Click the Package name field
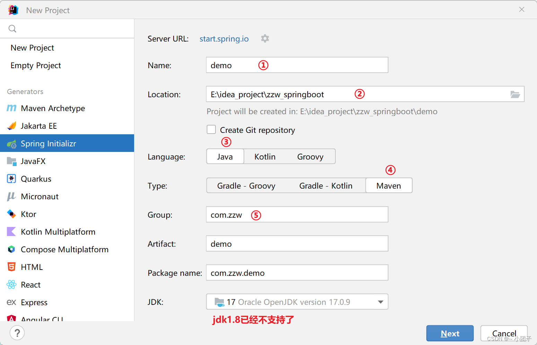Viewport: 537px width, 345px height. tap(297, 273)
